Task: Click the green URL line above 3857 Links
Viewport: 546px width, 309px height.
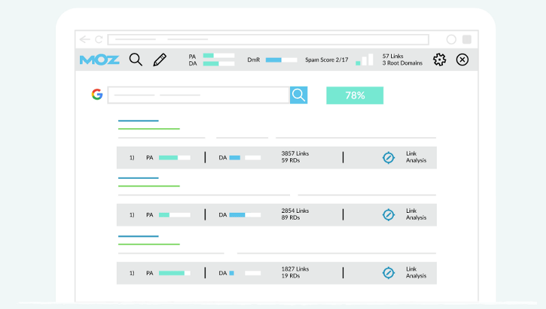Action: 149,129
